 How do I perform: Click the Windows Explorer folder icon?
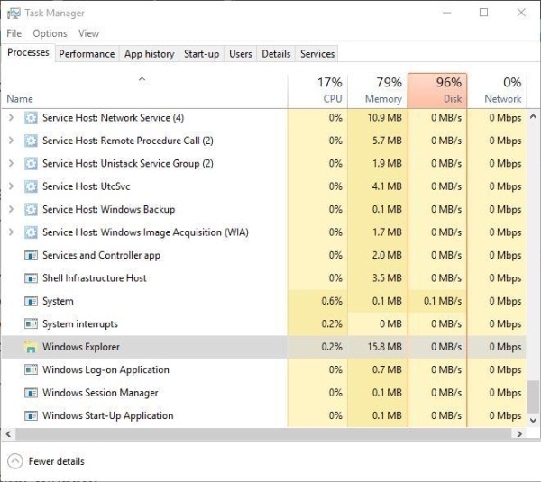point(31,347)
